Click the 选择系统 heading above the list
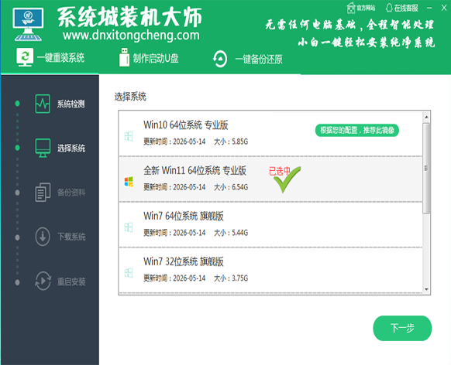Image resolution: width=451 pixels, height=365 pixels. [x=130, y=97]
